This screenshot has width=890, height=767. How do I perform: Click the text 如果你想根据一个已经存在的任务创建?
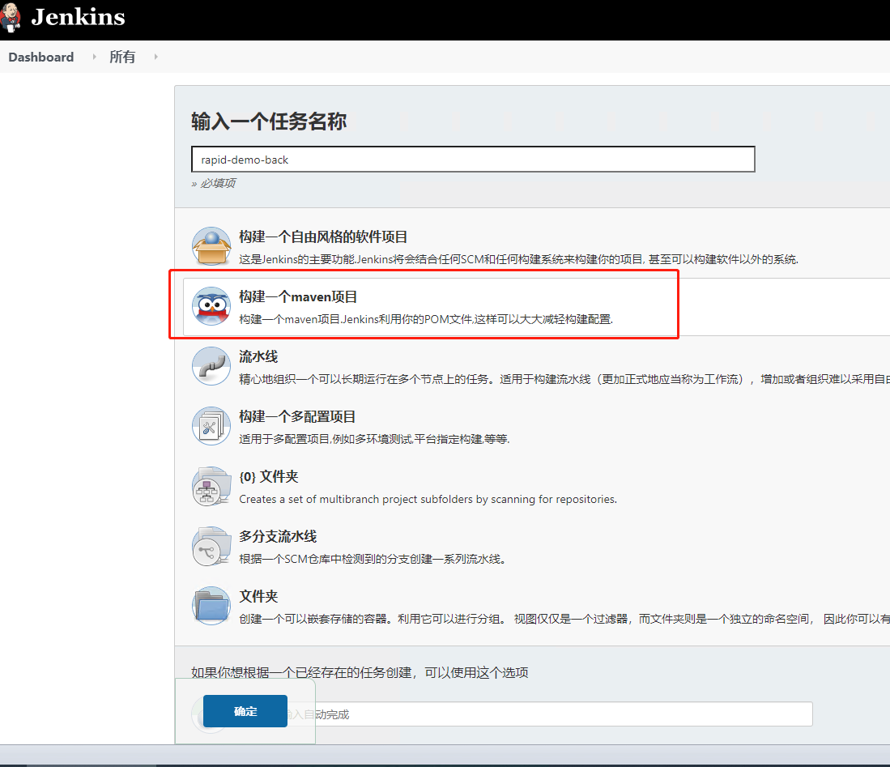tap(360, 672)
